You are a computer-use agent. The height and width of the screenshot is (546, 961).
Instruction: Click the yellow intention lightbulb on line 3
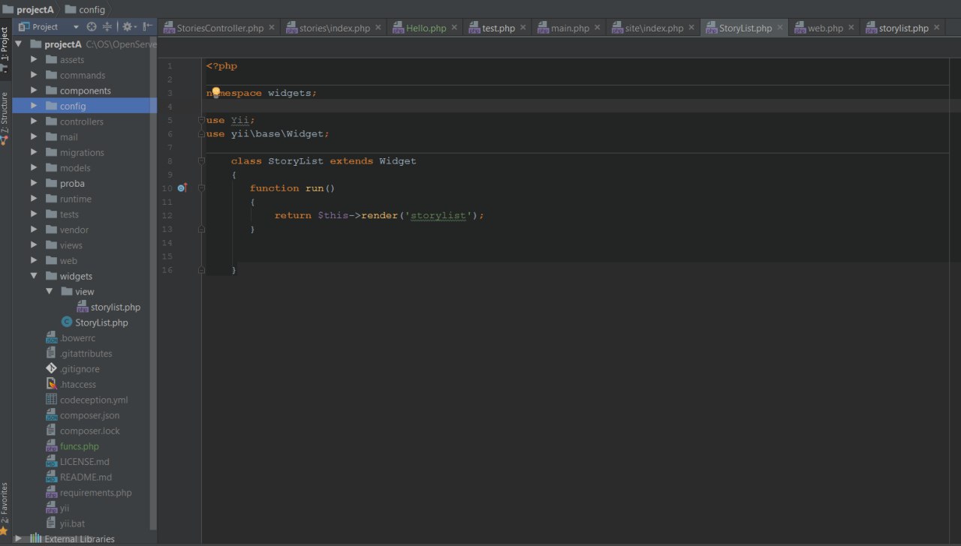pos(215,92)
